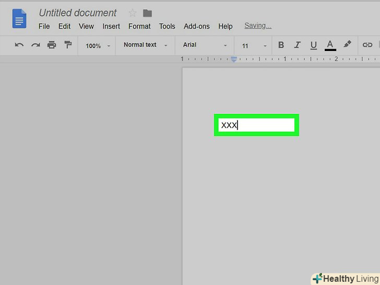Open the Google Docs home icon
380x285 pixels.
[x=19, y=18]
